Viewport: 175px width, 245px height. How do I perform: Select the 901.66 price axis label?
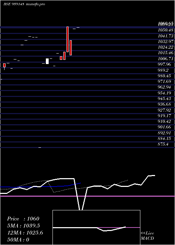coord(164,127)
